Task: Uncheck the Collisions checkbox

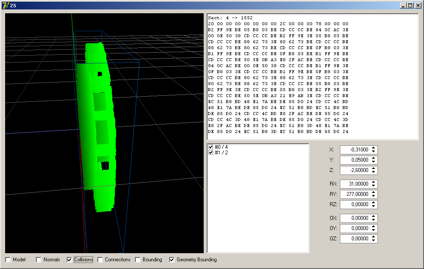Action: coord(69,260)
